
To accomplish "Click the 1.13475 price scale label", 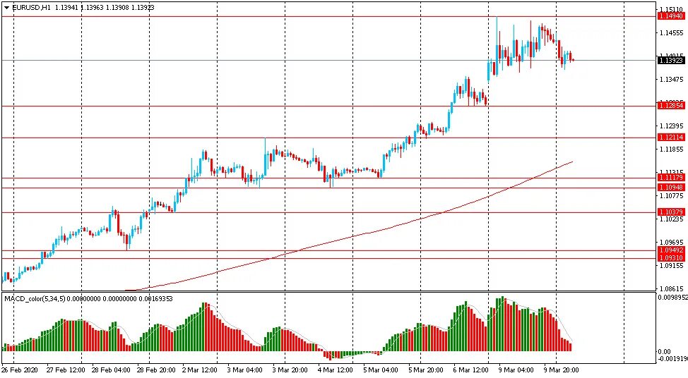I will tap(671, 79).
